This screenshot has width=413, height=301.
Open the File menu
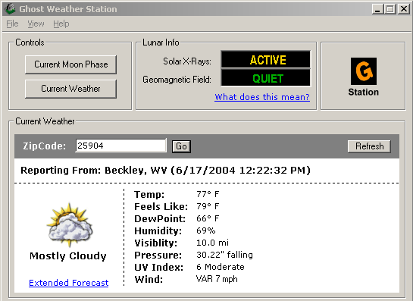tap(12, 24)
